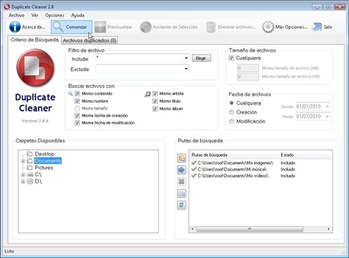Click the music note icon
The width and height of the screenshot is (349, 258).
click(x=147, y=94)
